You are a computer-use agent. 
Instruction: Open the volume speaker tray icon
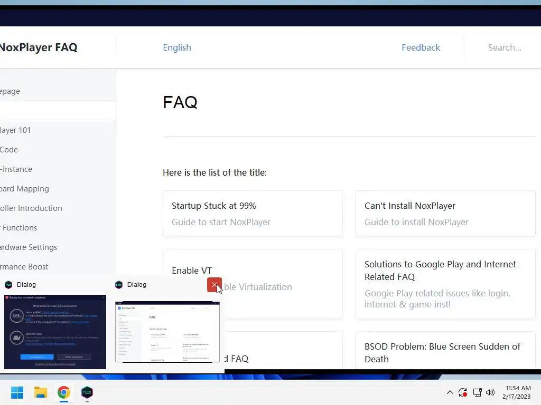coord(490,392)
